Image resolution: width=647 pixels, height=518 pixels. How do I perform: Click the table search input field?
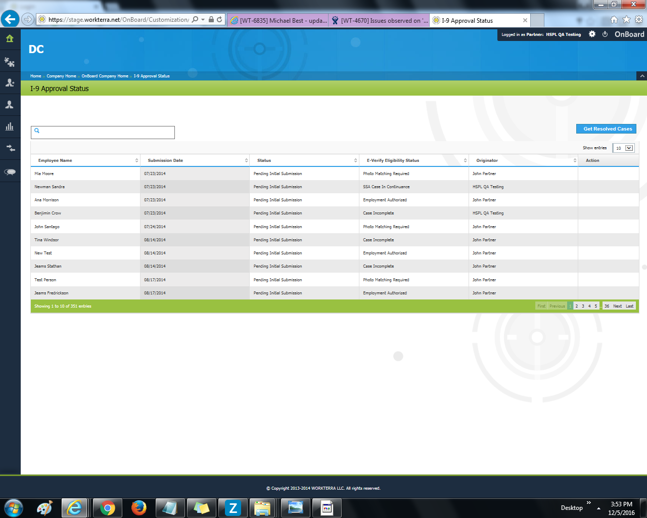[x=103, y=133]
